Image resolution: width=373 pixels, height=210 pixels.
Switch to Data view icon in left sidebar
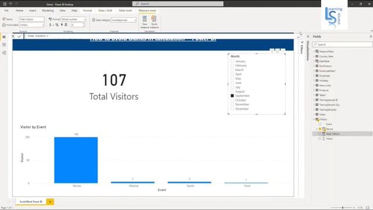[x=4, y=45]
